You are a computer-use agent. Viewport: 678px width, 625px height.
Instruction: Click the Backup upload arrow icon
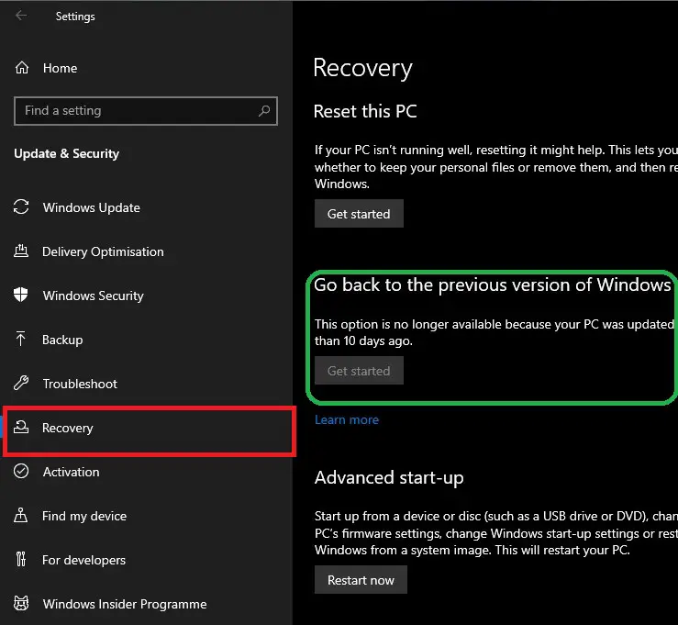(21, 340)
